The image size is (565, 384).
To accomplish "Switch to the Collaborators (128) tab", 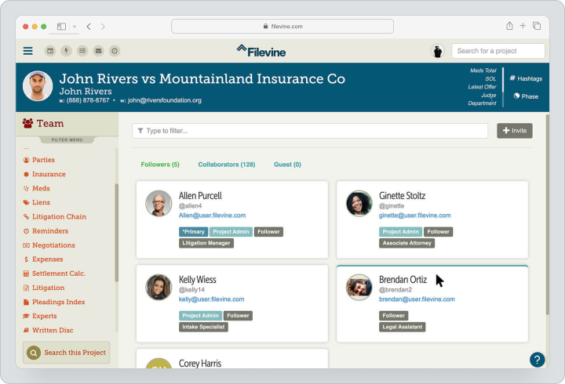I will 227,165.
